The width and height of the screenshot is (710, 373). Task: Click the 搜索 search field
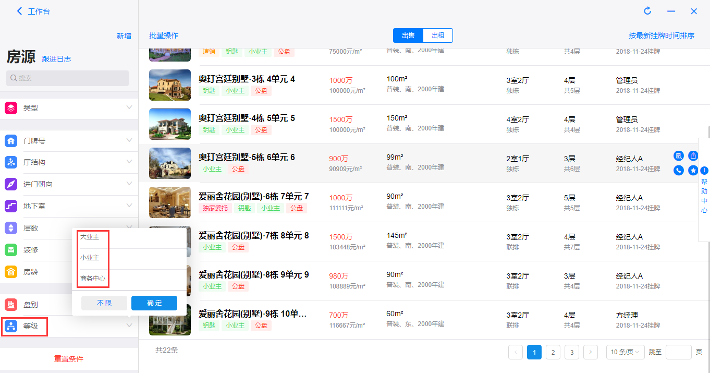(x=68, y=78)
